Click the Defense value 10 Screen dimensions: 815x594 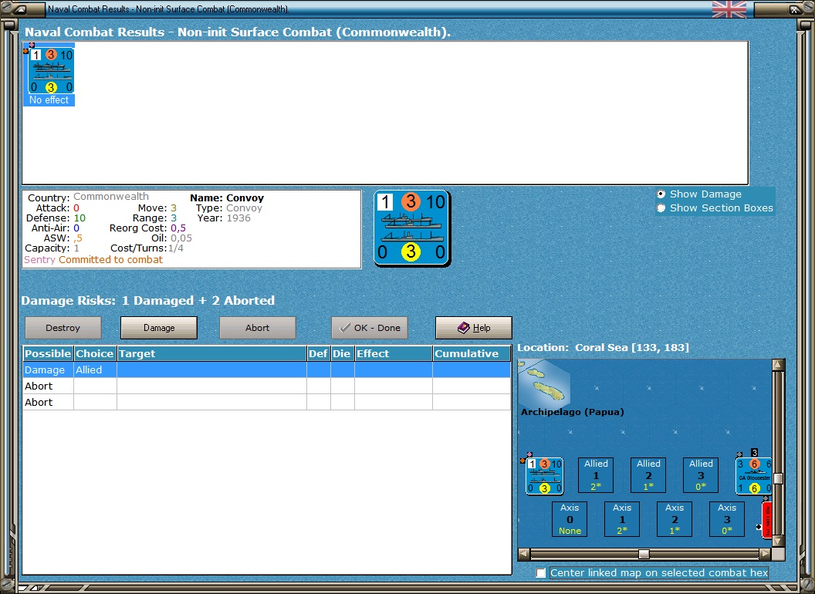(x=79, y=218)
